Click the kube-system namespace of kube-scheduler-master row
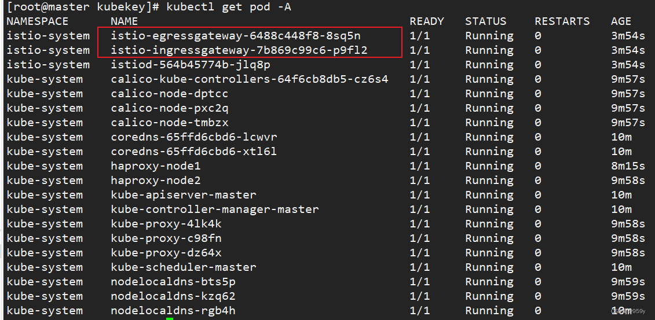This screenshot has width=655, height=320. tap(44, 267)
